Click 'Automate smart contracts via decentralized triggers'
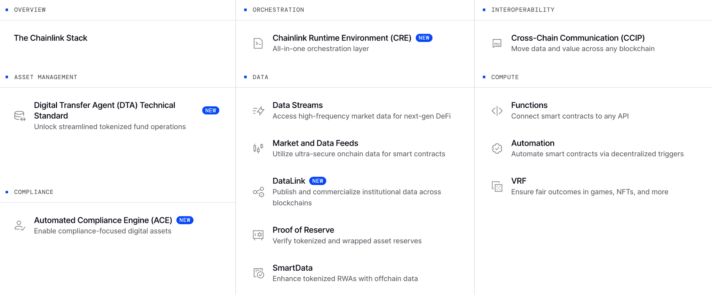This screenshot has height=295, width=712. pyautogui.click(x=597, y=154)
